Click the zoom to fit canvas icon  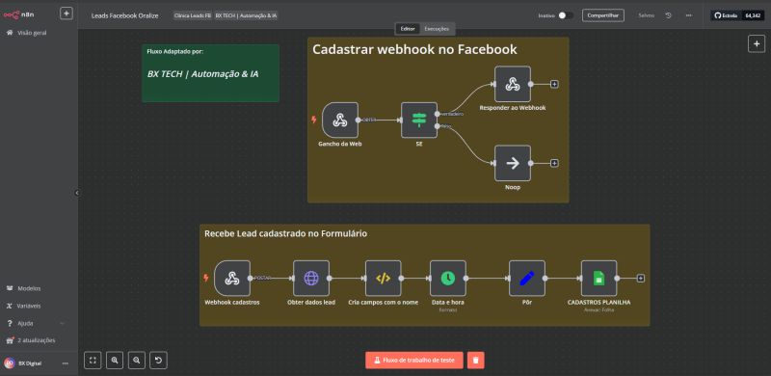tap(93, 361)
